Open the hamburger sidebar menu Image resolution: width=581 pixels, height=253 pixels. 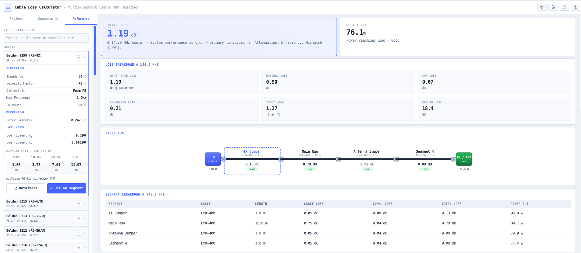(x=8, y=7)
